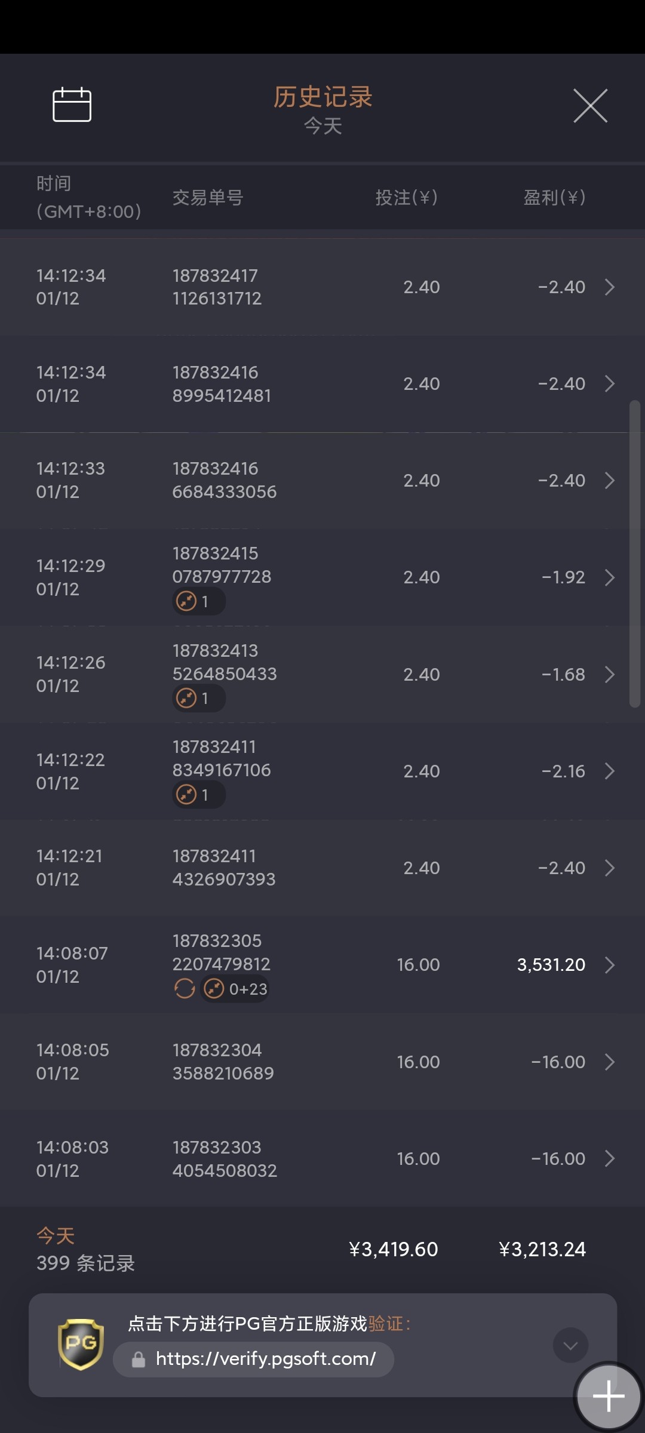The image size is (645, 1433).
Task: Expand details for the 3,531.20 win record
Action: tap(609, 965)
